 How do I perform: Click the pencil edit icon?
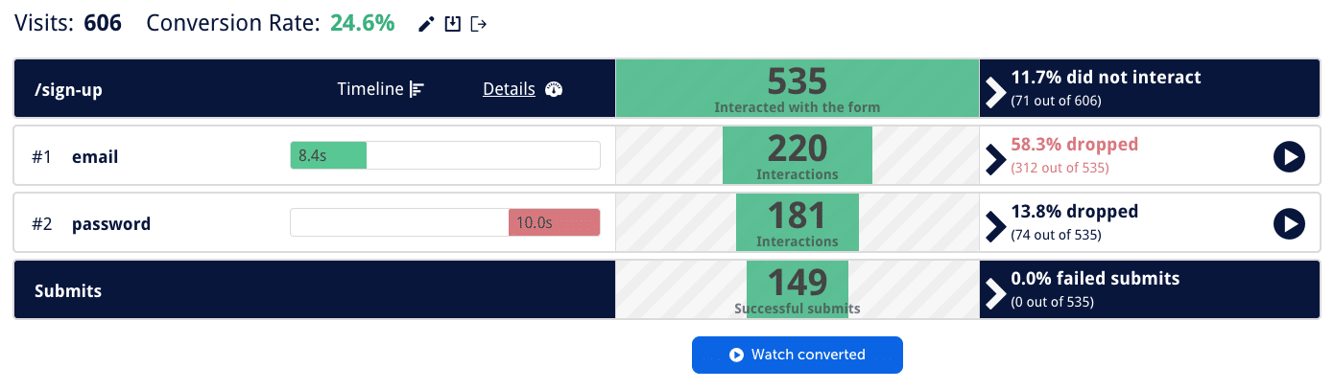coord(427,25)
